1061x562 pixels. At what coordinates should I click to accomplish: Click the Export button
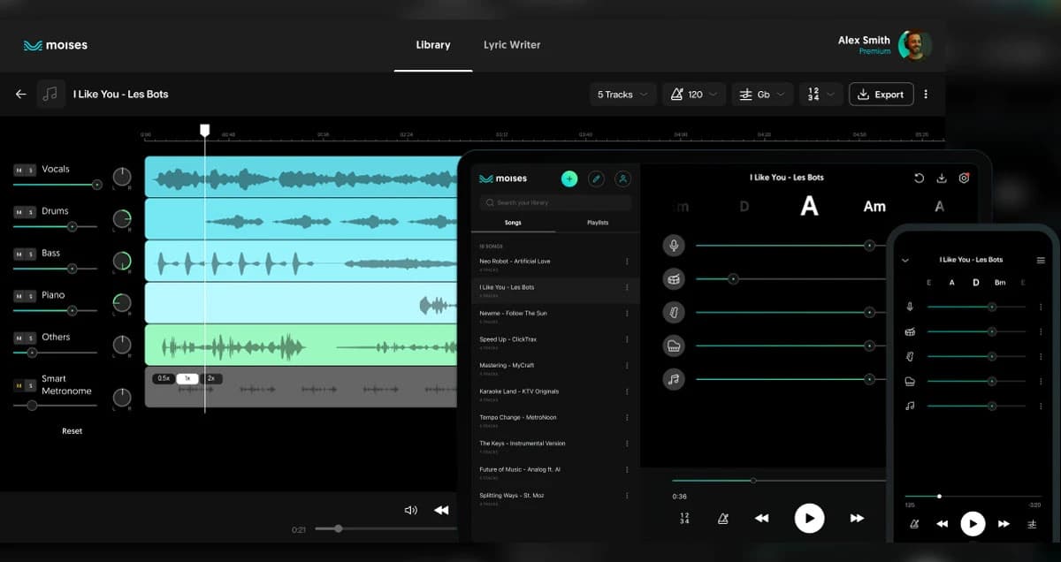881,95
